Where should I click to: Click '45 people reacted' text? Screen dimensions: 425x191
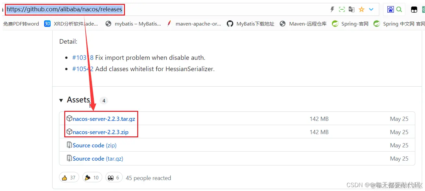148,178
